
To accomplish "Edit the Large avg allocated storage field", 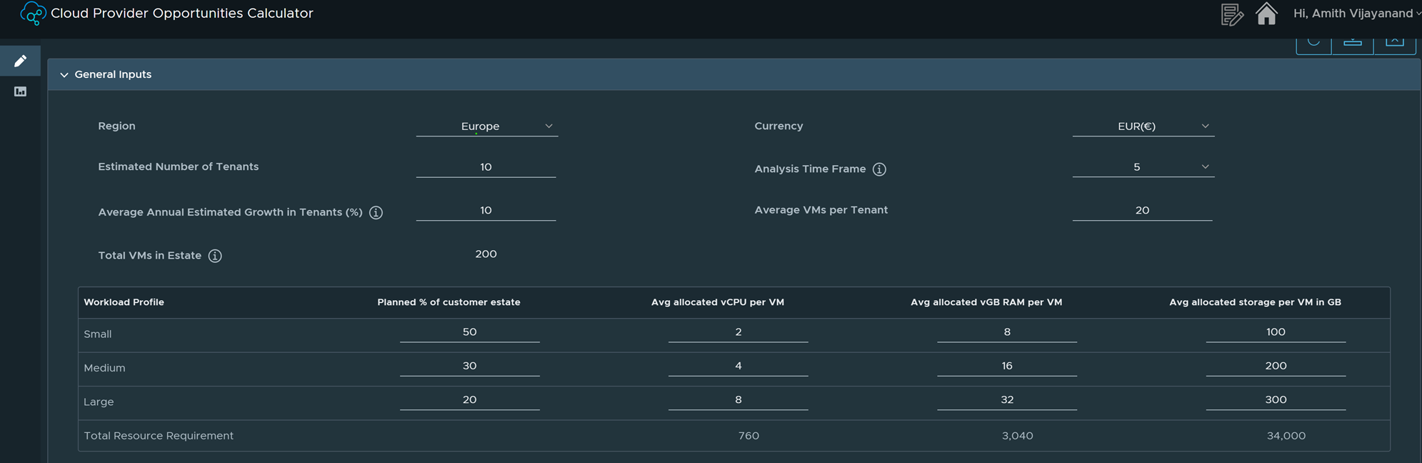I will pos(1276,400).
